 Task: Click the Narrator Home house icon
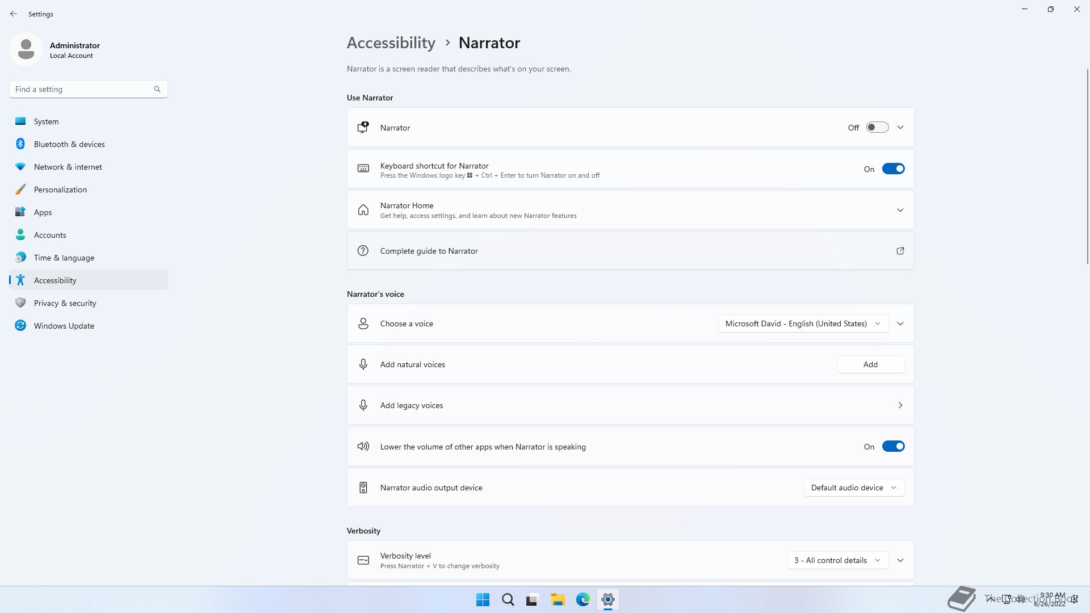[x=363, y=210]
